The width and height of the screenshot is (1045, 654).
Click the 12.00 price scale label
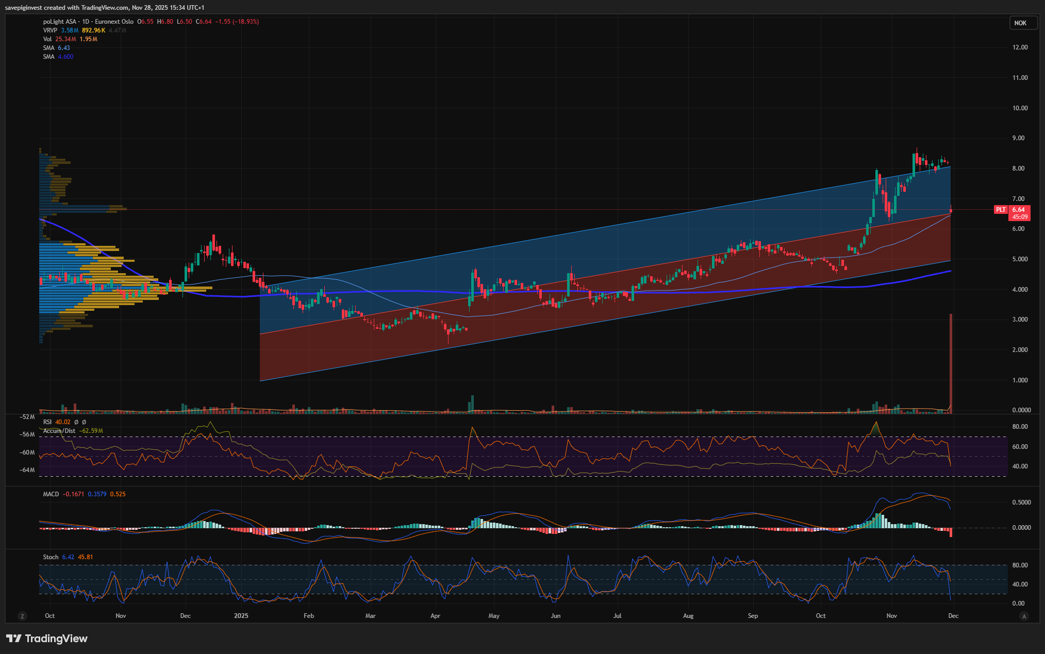click(x=1020, y=47)
